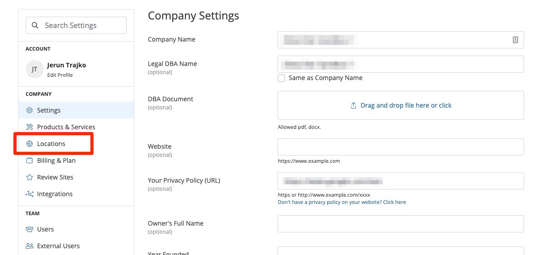Click the contact card icon in Company Name field
The image size is (558, 255).
pyautogui.click(x=515, y=40)
